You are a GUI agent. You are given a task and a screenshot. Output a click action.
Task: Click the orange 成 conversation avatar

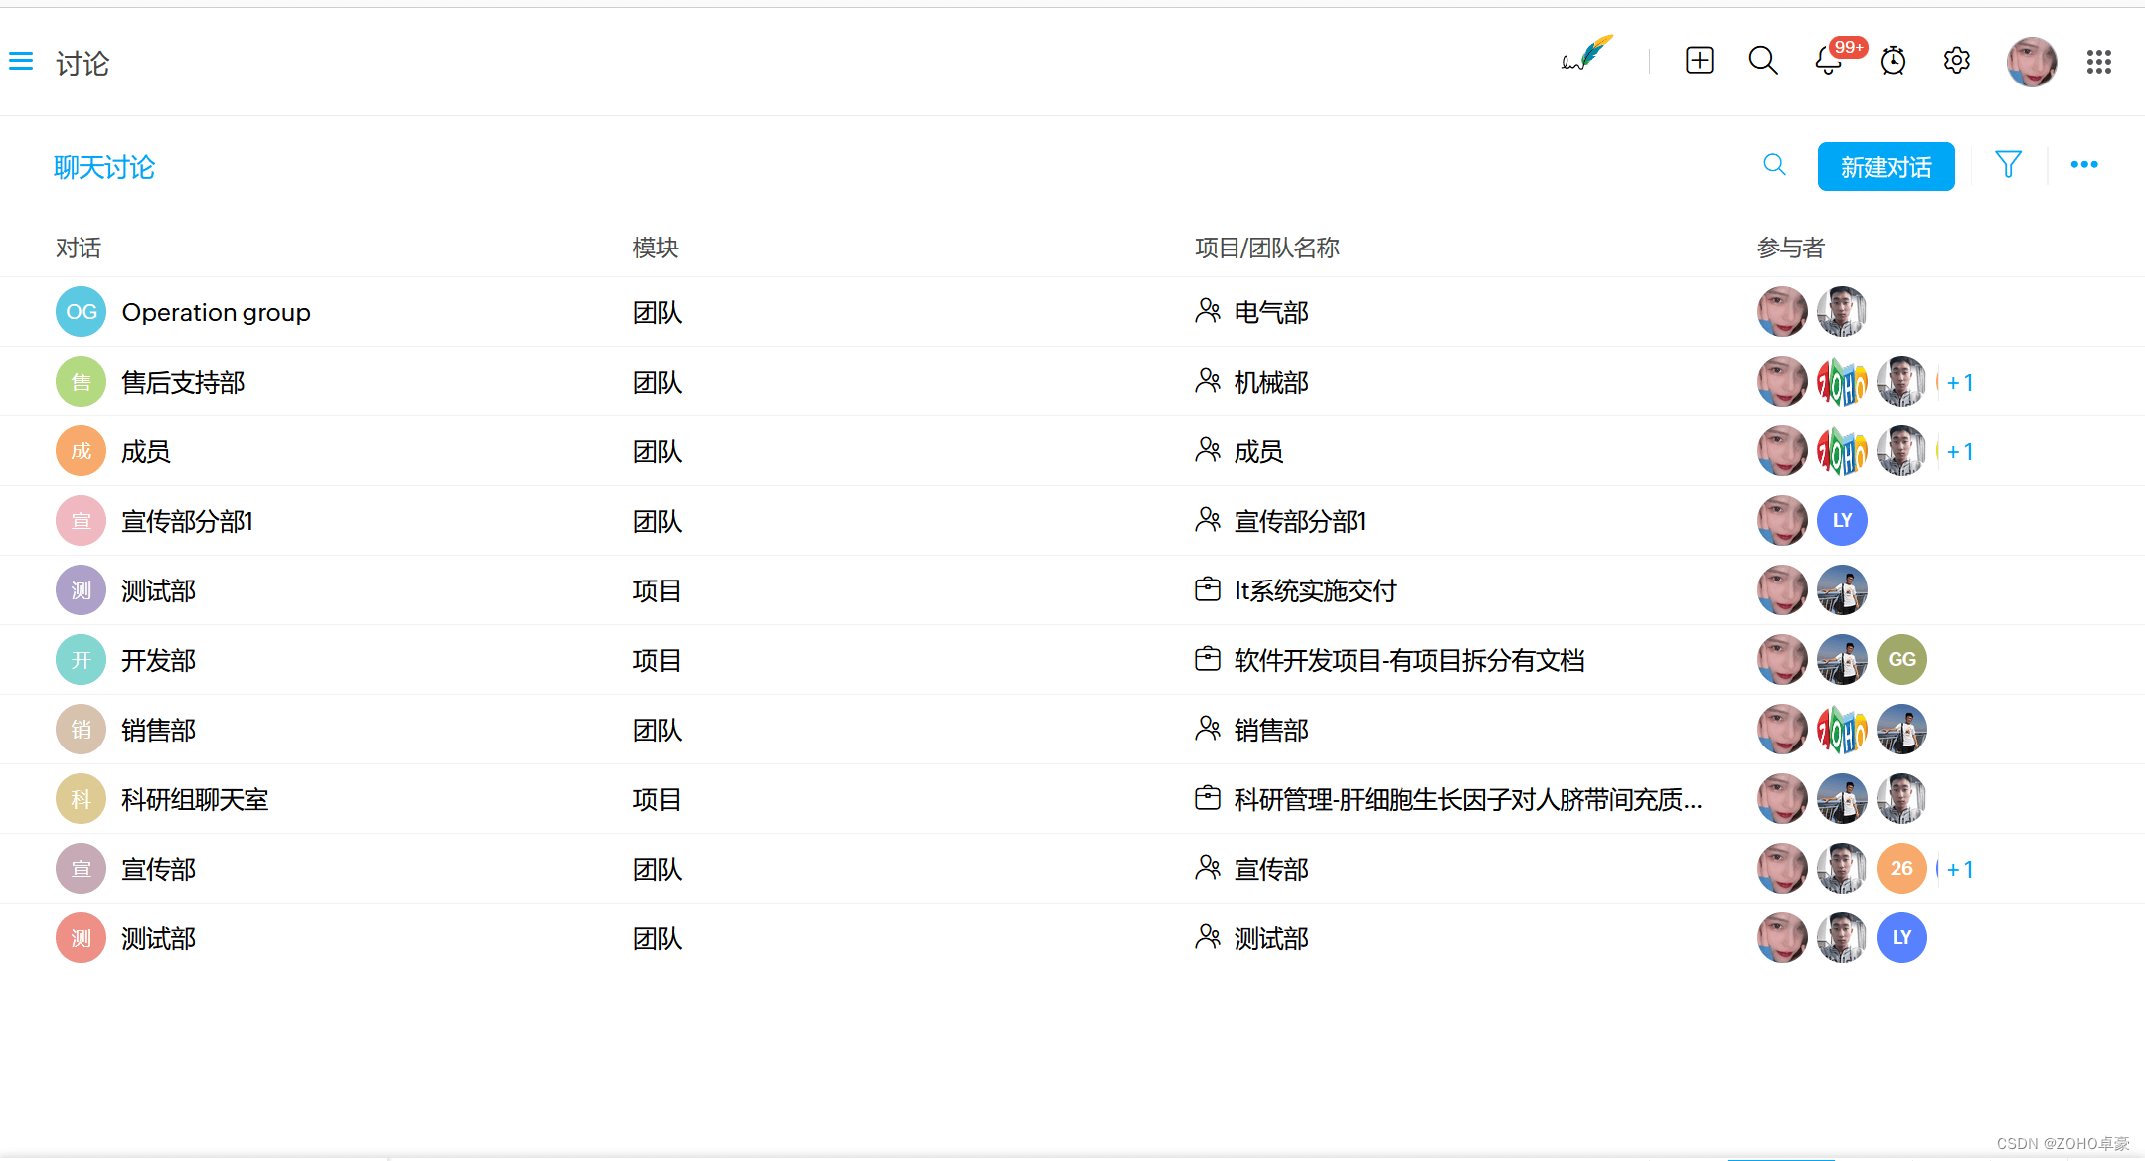[x=81, y=451]
